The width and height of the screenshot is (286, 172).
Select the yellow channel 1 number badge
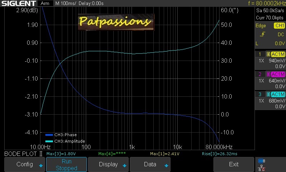[x=260, y=54]
